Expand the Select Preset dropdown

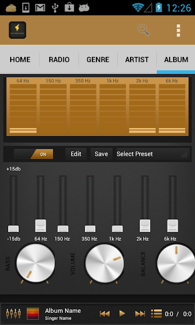pos(153,154)
